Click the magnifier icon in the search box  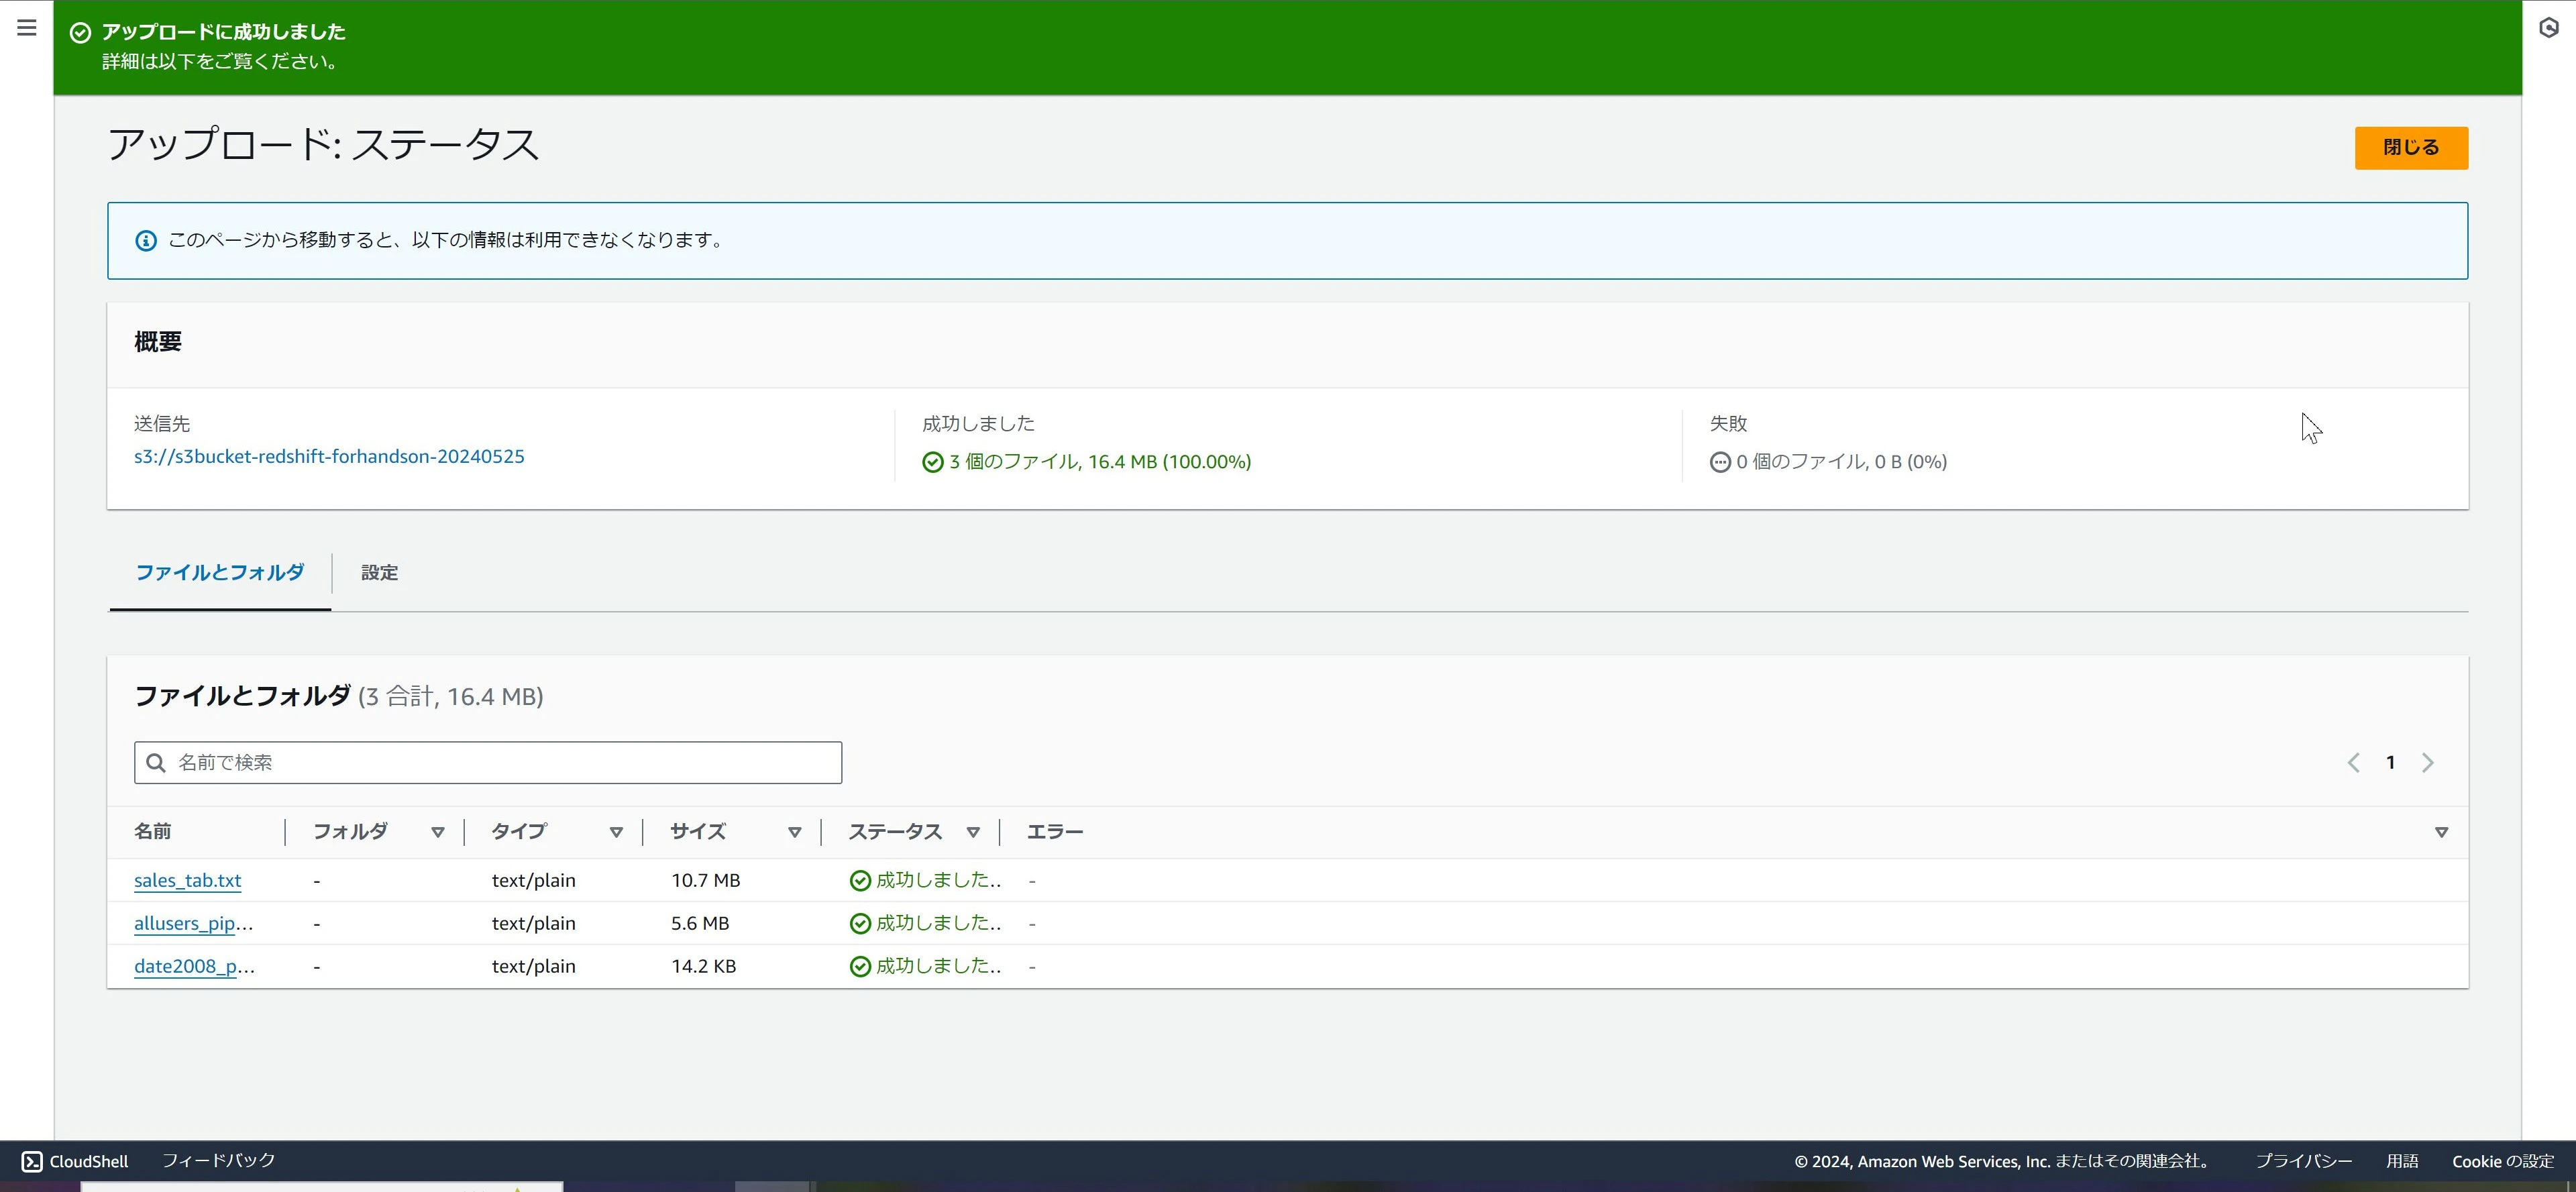pyautogui.click(x=156, y=763)
